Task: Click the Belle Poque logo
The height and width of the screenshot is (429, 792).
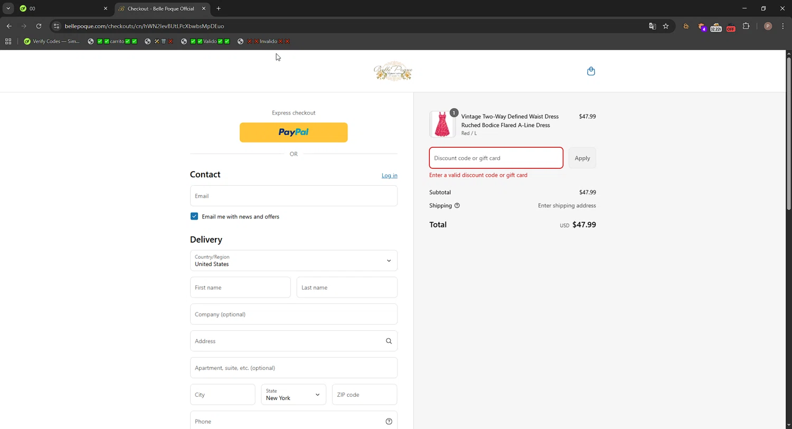Action: [393, 71]
